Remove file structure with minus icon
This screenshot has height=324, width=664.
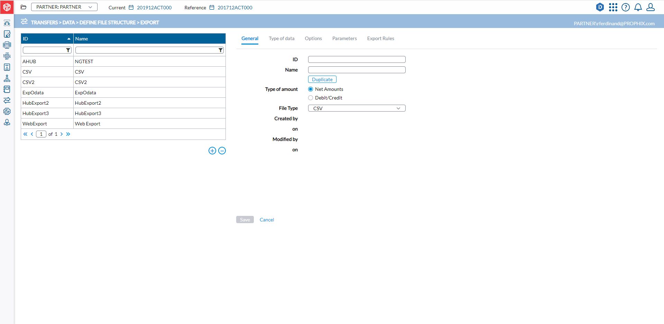point(222,151)
